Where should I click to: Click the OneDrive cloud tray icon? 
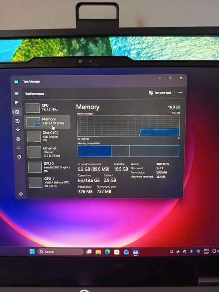coord(184,252)
